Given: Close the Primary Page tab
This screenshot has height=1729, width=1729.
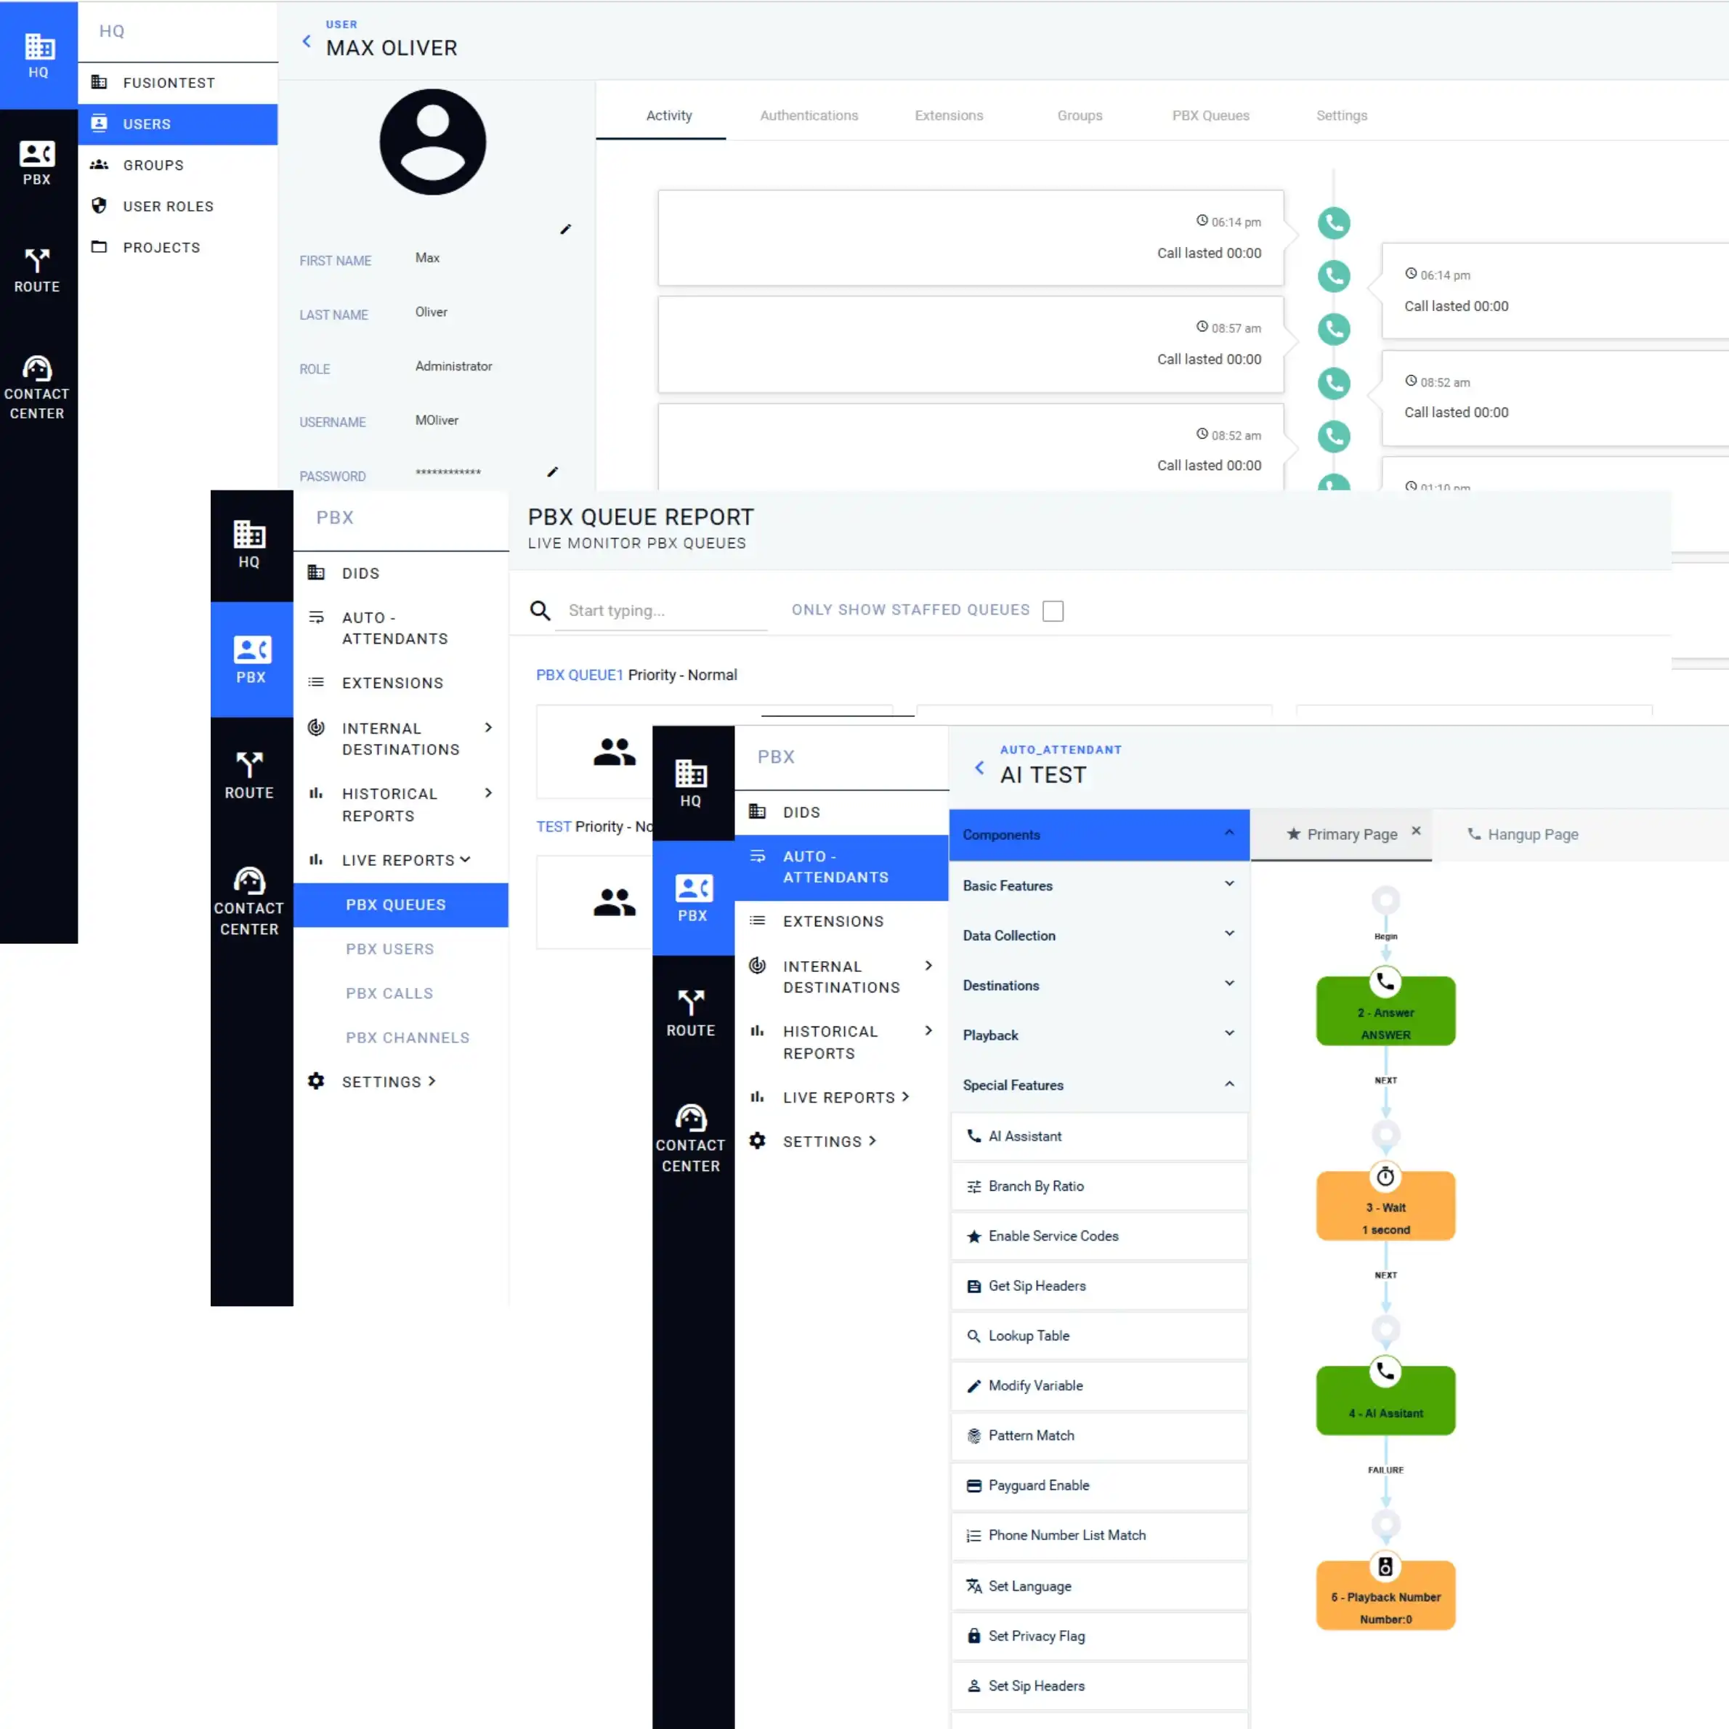Looking at the screenshot, I should [x=1416, y=830].
